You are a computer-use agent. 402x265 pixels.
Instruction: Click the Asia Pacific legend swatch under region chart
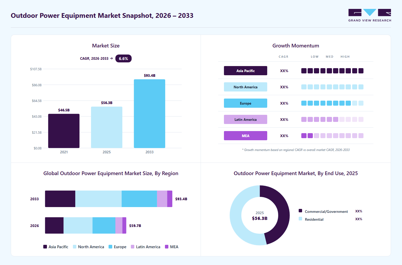point(45,247)
